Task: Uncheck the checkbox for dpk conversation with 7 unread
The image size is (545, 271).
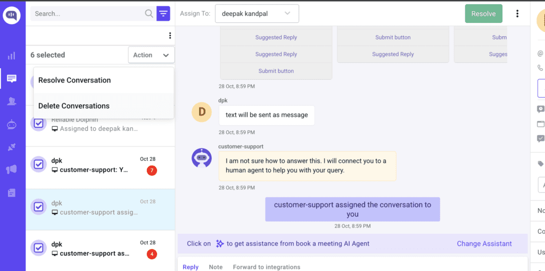Action: (x=38, y=164)
